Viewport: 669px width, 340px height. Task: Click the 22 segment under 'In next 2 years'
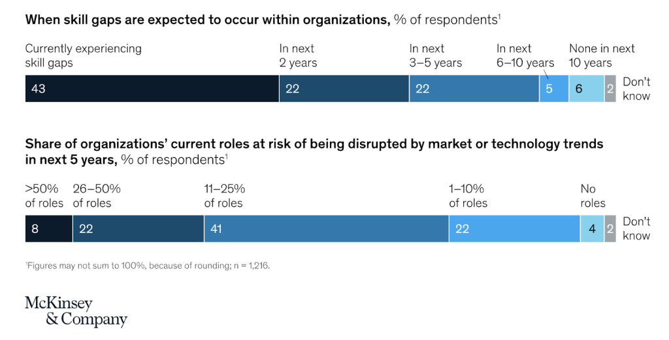344,89
